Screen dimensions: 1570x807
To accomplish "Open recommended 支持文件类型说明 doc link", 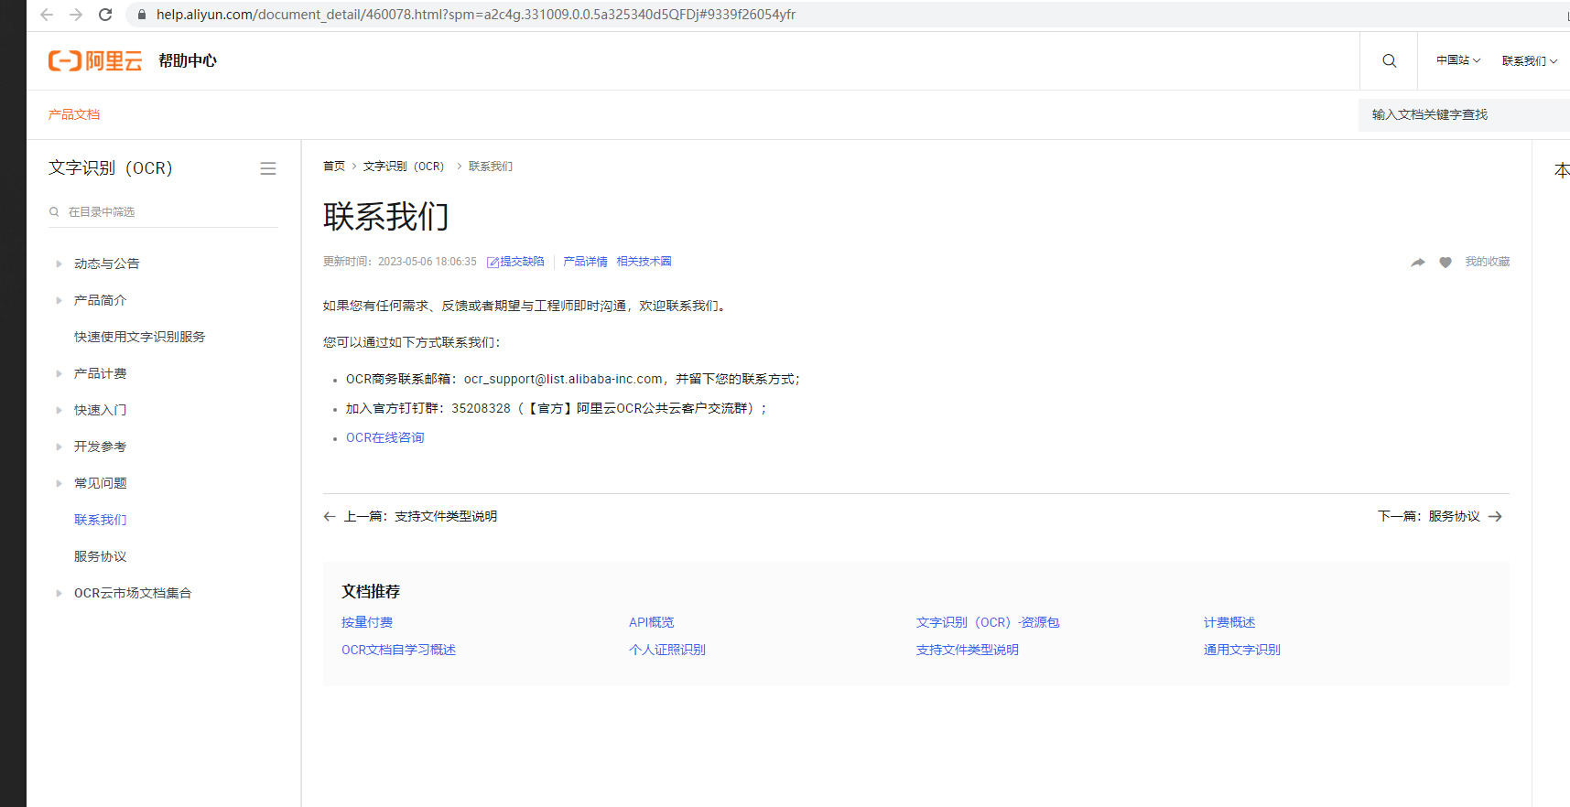I will [x=968, y=650].
